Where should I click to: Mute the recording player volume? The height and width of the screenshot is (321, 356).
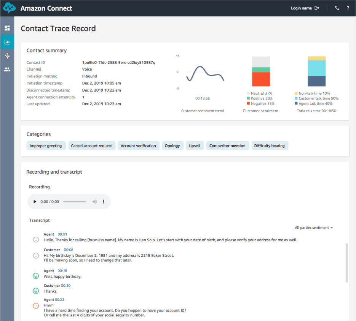click(x=94, y=202)
